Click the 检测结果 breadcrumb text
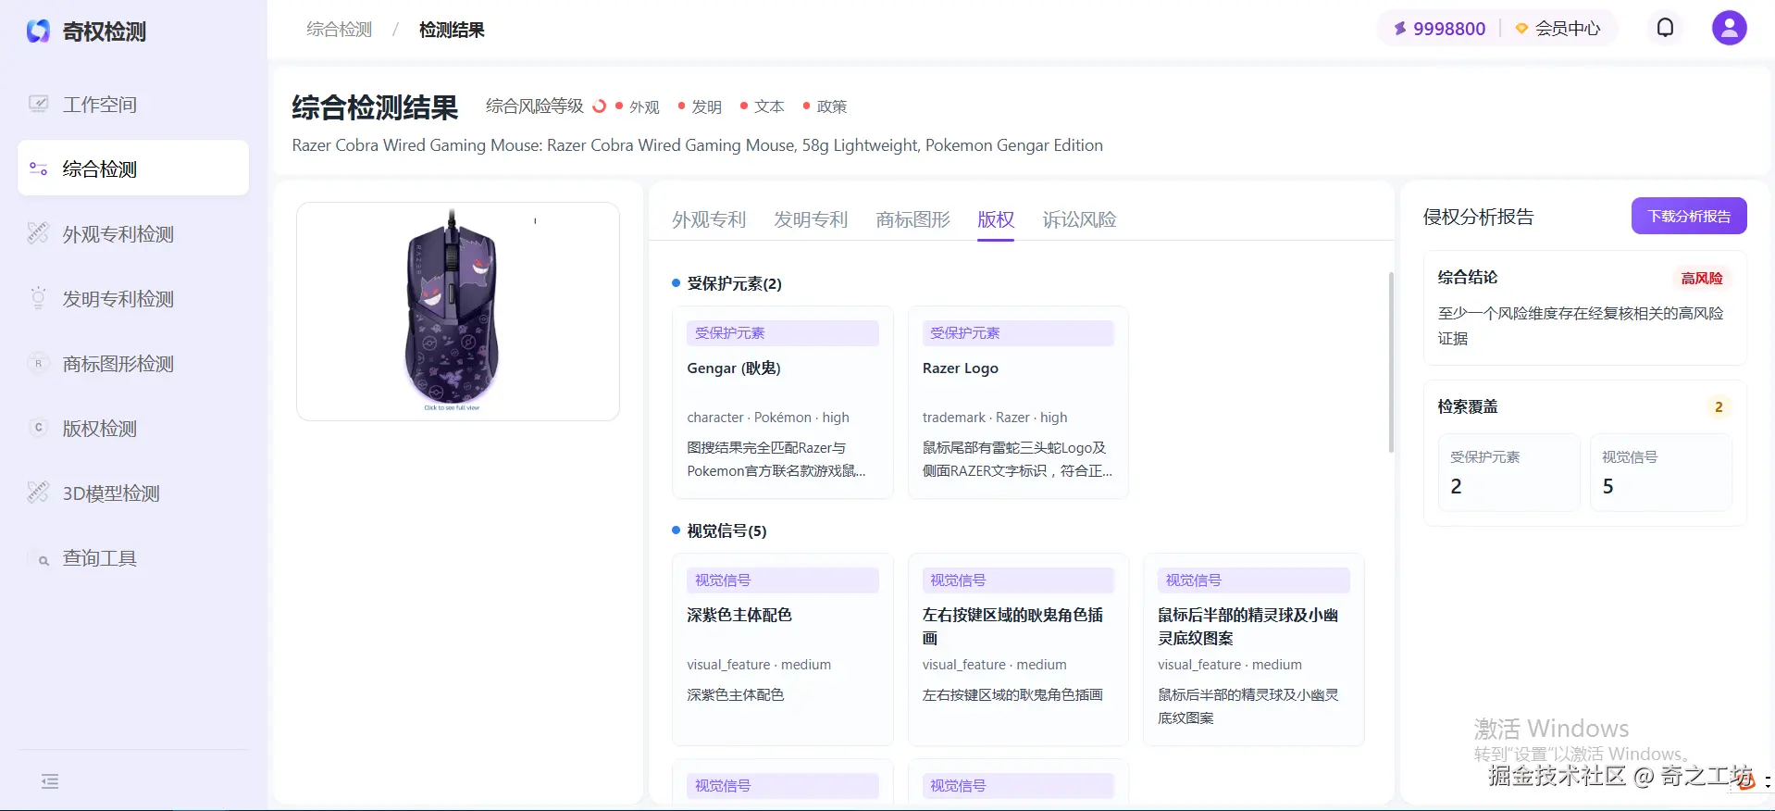Viewport: 1775px width, 811px height. coord(452,30)
